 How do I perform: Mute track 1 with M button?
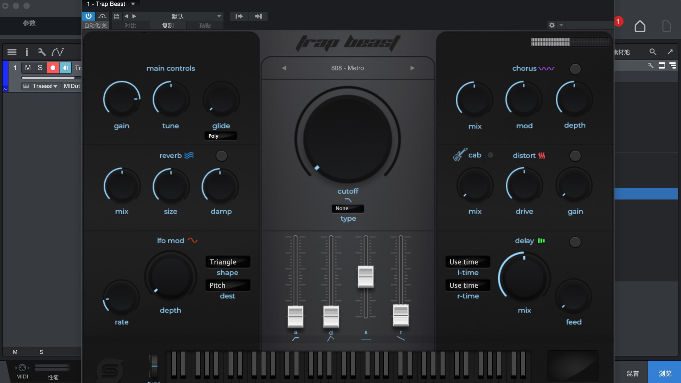28,68
